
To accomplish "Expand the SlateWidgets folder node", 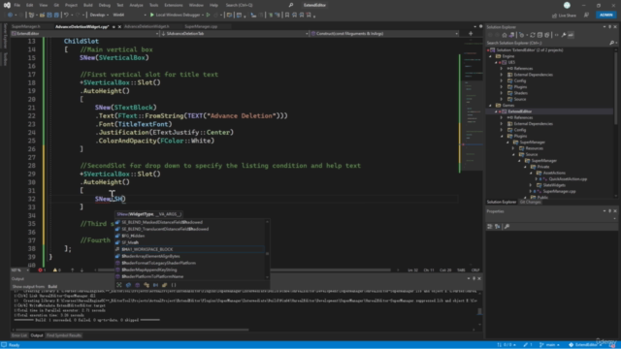I will (x=531, y=185).
